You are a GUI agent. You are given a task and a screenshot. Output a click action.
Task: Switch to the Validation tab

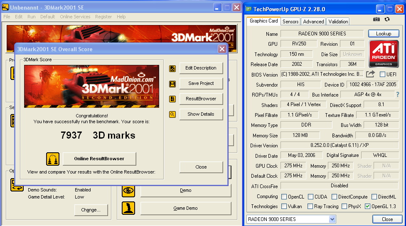(338, 22)
